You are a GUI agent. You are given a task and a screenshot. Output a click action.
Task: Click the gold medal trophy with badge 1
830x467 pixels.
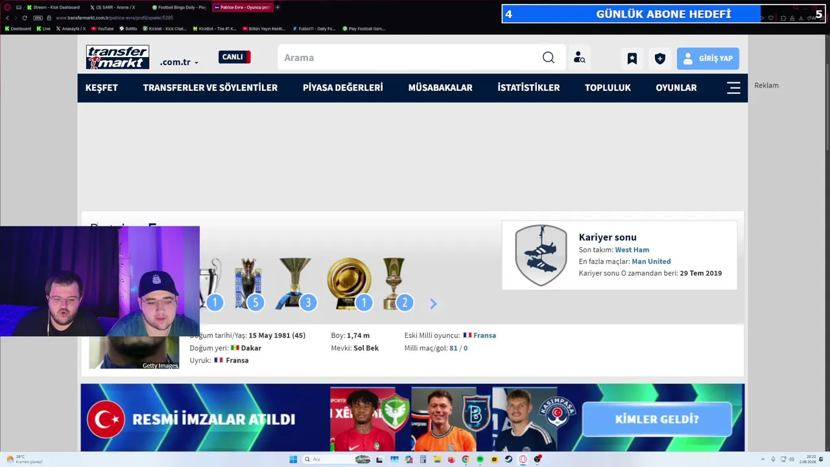(350, 283)
